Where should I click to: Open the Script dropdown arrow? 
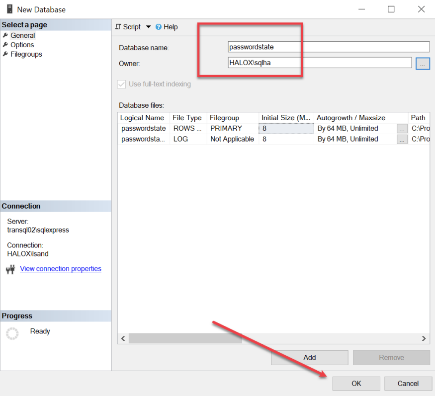tap(149, 27)
